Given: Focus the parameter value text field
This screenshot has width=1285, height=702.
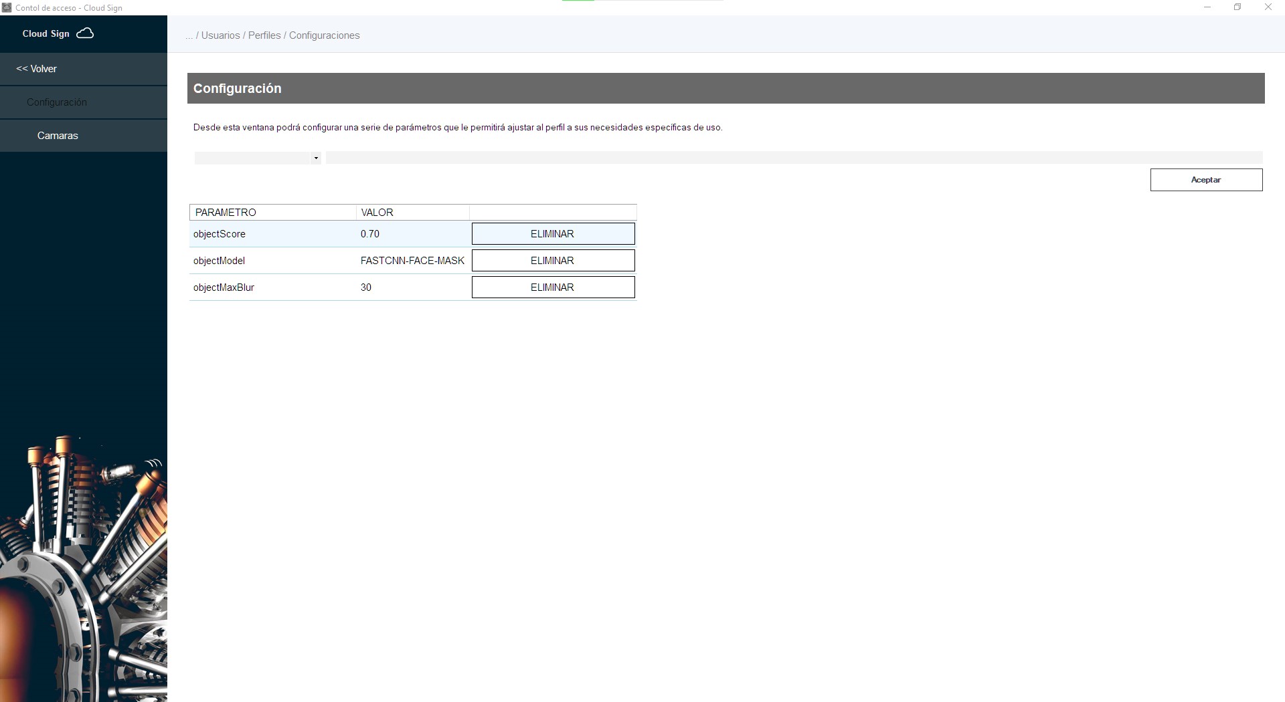Looking at the screenshot, I should point(793,158).
